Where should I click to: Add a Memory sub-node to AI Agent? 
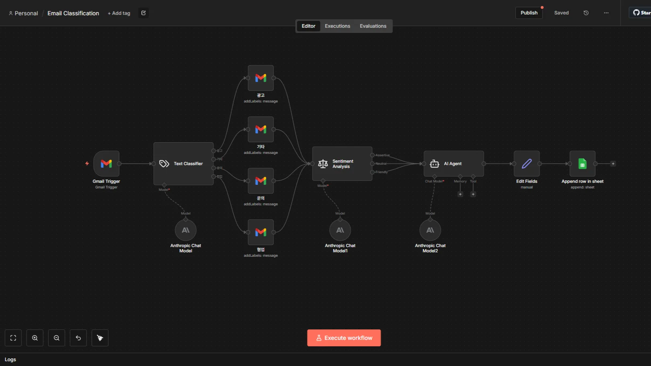pos(460,194)
